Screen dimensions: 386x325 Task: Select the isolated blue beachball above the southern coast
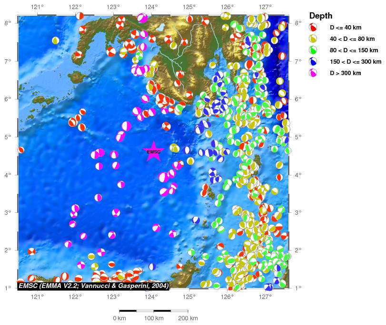click(x=152, y=267)
